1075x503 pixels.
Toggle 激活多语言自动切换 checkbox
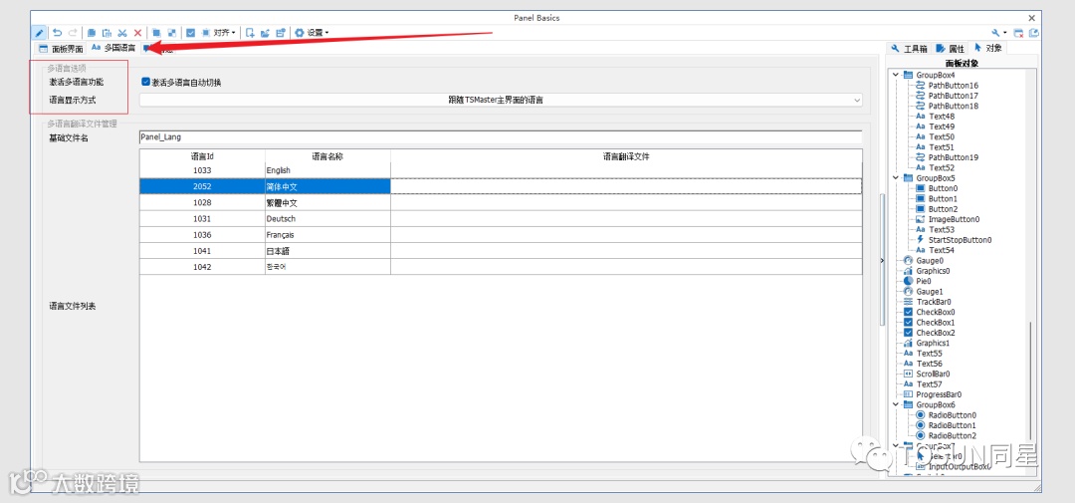pyautogui.click(x=146, y=82)
